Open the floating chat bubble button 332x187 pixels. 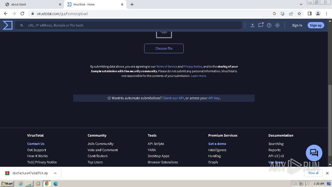(x=314, y=153)
